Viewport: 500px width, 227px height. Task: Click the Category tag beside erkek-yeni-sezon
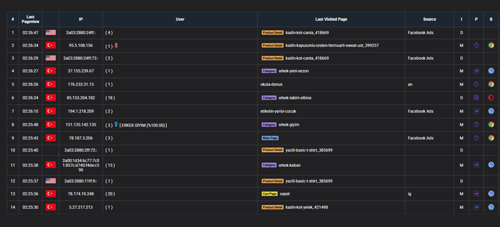(x=269, y=71)
